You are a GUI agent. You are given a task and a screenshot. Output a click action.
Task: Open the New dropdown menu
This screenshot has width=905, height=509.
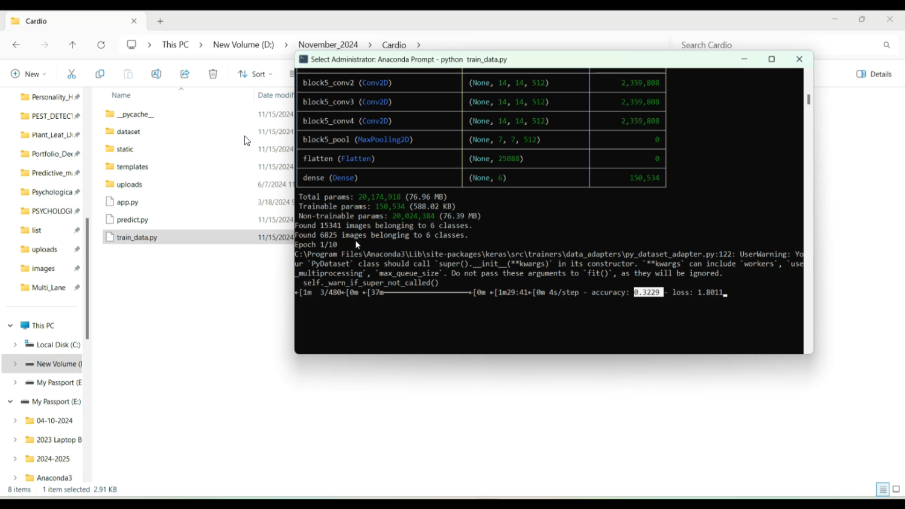(x=28, y=74)
